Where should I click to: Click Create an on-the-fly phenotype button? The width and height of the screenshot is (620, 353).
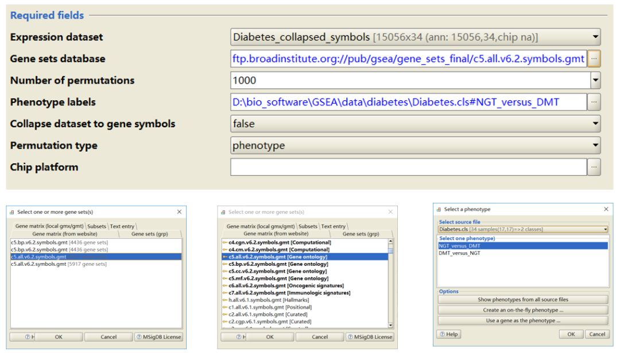(x=523, y=310)
